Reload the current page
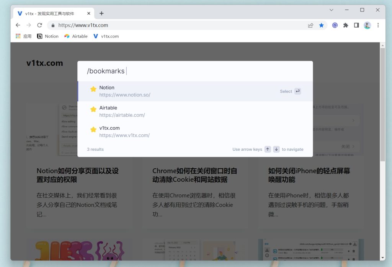This screenshot has height=267, width=392. 39,25
